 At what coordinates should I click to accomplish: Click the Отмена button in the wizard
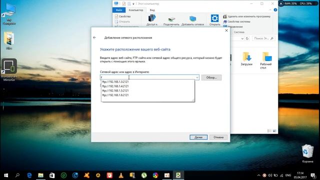[x=218, y=137]
